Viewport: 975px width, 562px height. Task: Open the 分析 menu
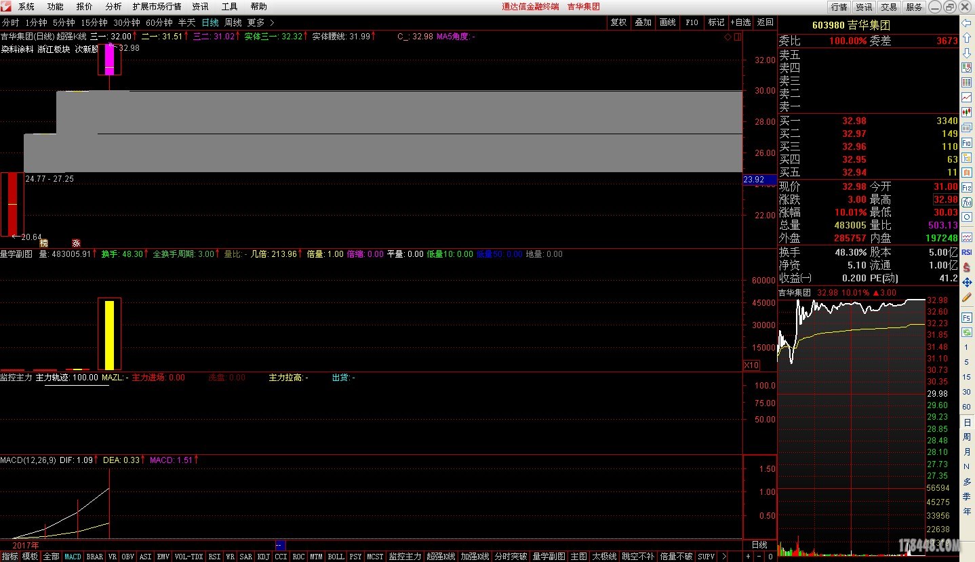click(113, 6)
